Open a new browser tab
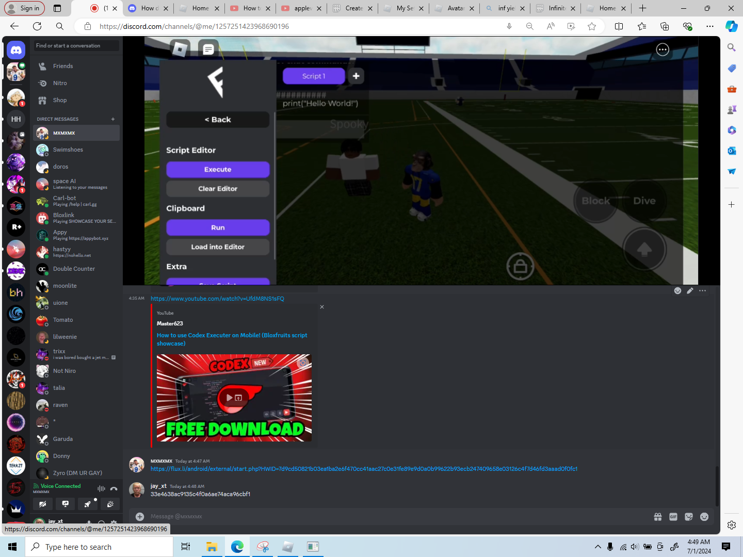This screenshot has height=557, width=743. click(642, 8)
